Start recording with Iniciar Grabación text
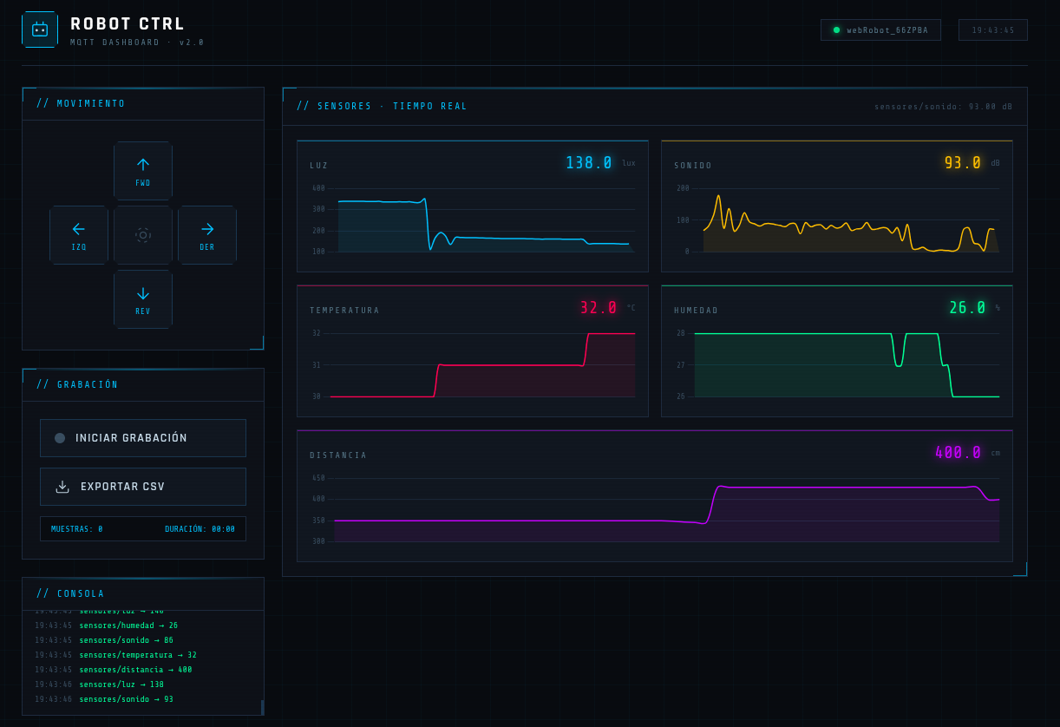 pyautogui.click(x=131, y=438)
